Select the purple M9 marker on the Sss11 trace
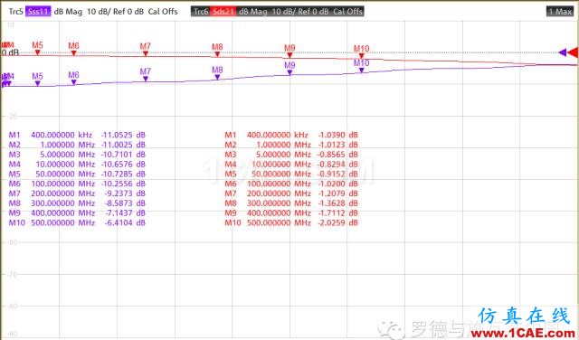The width and height of the screenshot is (579, 340). (x=289, y=72)
